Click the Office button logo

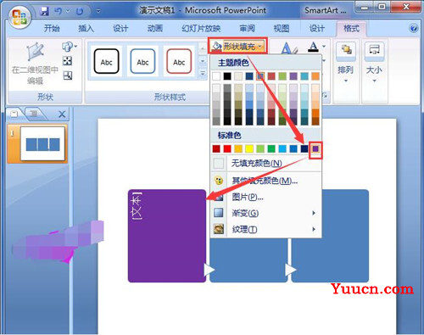click(x=20, y=17)
